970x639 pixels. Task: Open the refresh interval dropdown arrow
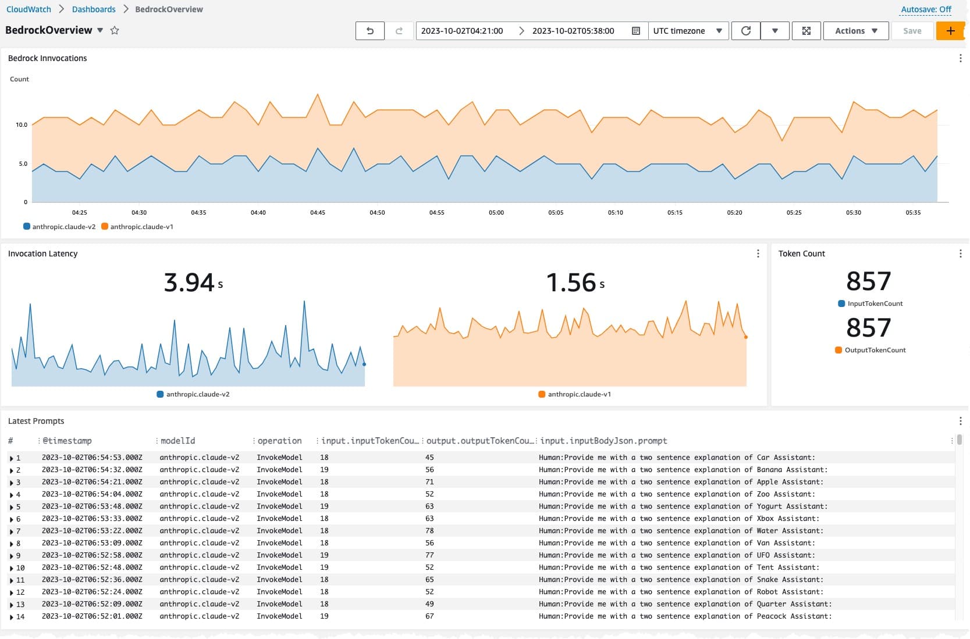point(775,31)
